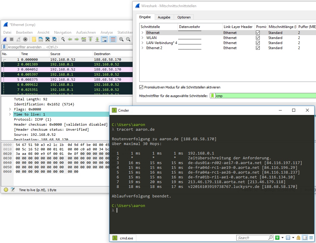Toggle promiscuous checkbox for WLAN interface
Image resolution: width=316 pixels, height=243 pixels.
[258, 38]
